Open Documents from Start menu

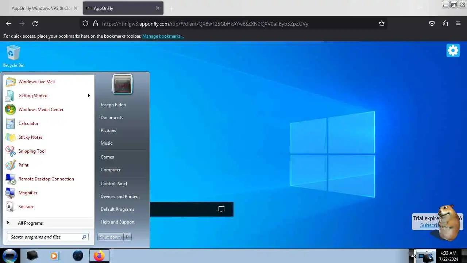coord(112,118)
